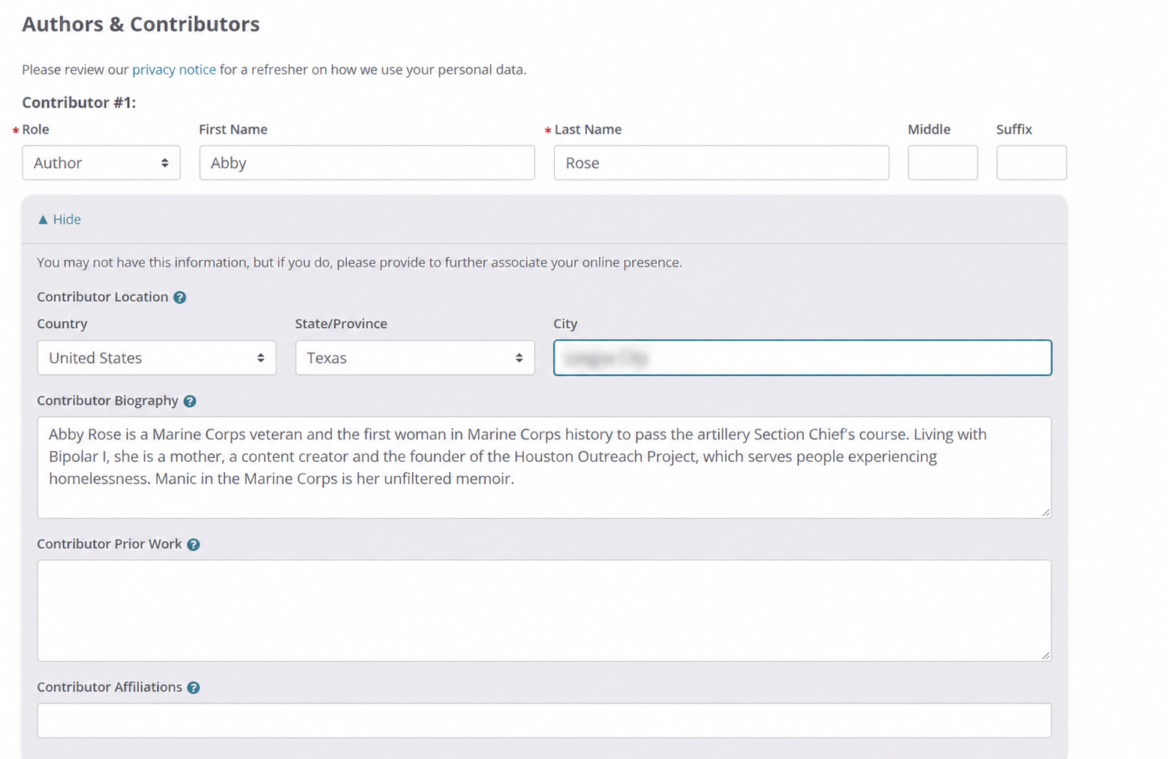Click the Last Name field containing Rose

(721, 163)
